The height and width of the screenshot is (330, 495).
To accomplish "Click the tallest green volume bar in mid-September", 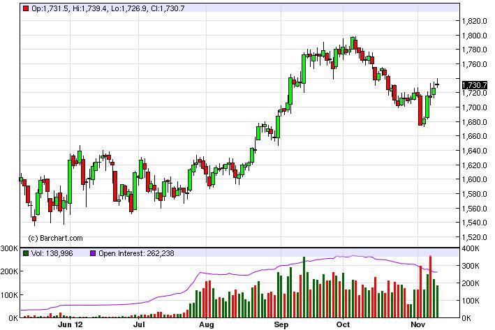I will (x=304, y=287).
